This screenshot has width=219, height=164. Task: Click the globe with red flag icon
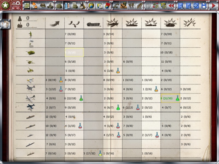(x=107, y=5)
